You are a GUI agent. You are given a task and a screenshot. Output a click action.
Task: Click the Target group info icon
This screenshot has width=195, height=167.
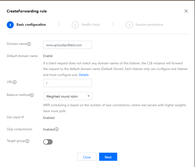point(27,141)
